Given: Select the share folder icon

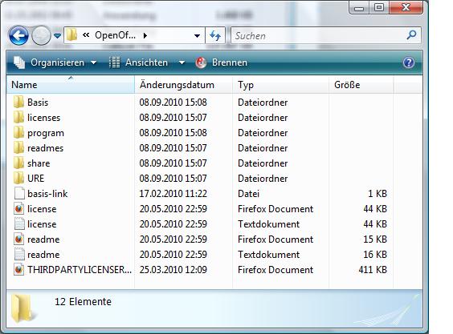Looking at the screenshot, I should pos(19,163).
